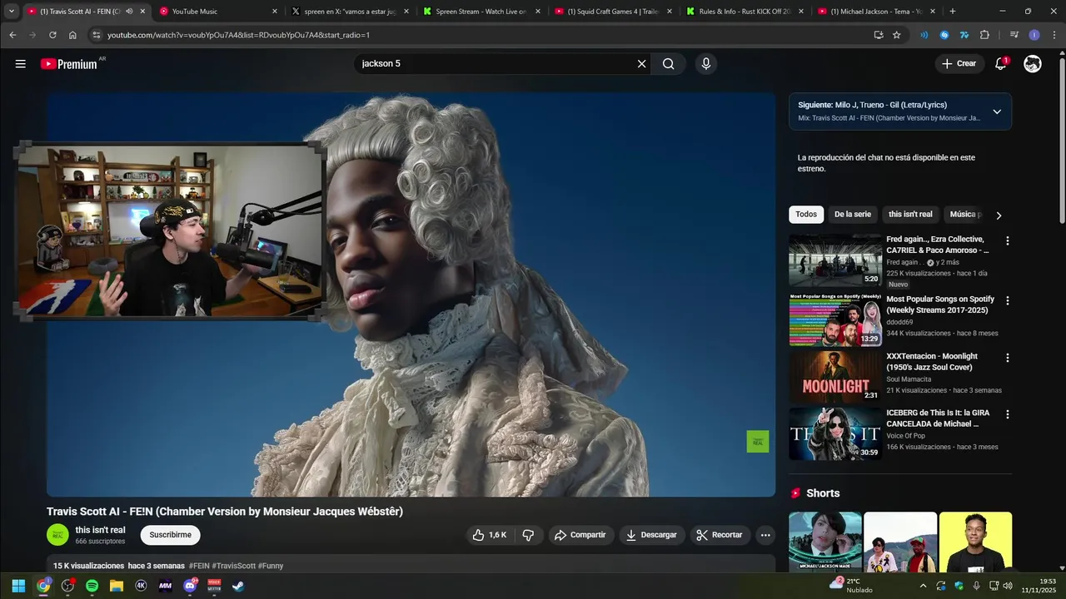Expand the Siguiente mix queue panel
Image resolution: width=1066 pixels, height=599 pixels.
997,111
